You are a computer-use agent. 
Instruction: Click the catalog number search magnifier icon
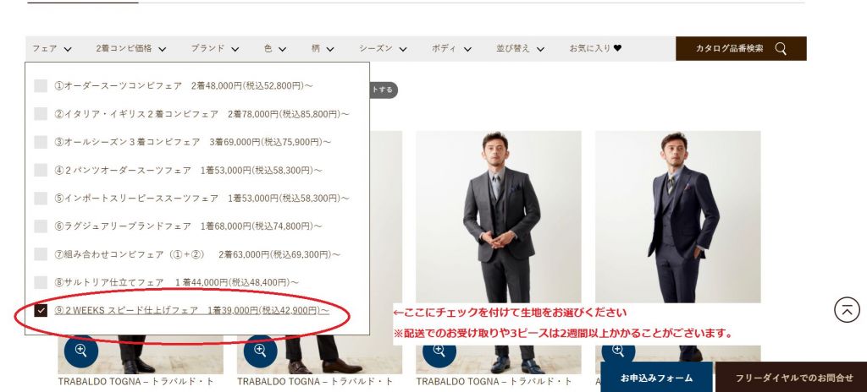tap(780, 49)
